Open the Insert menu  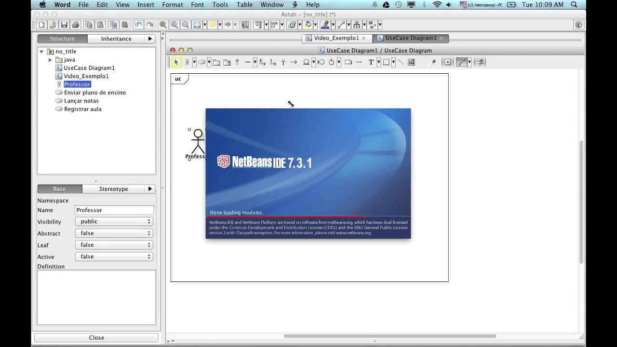point(146,4)
